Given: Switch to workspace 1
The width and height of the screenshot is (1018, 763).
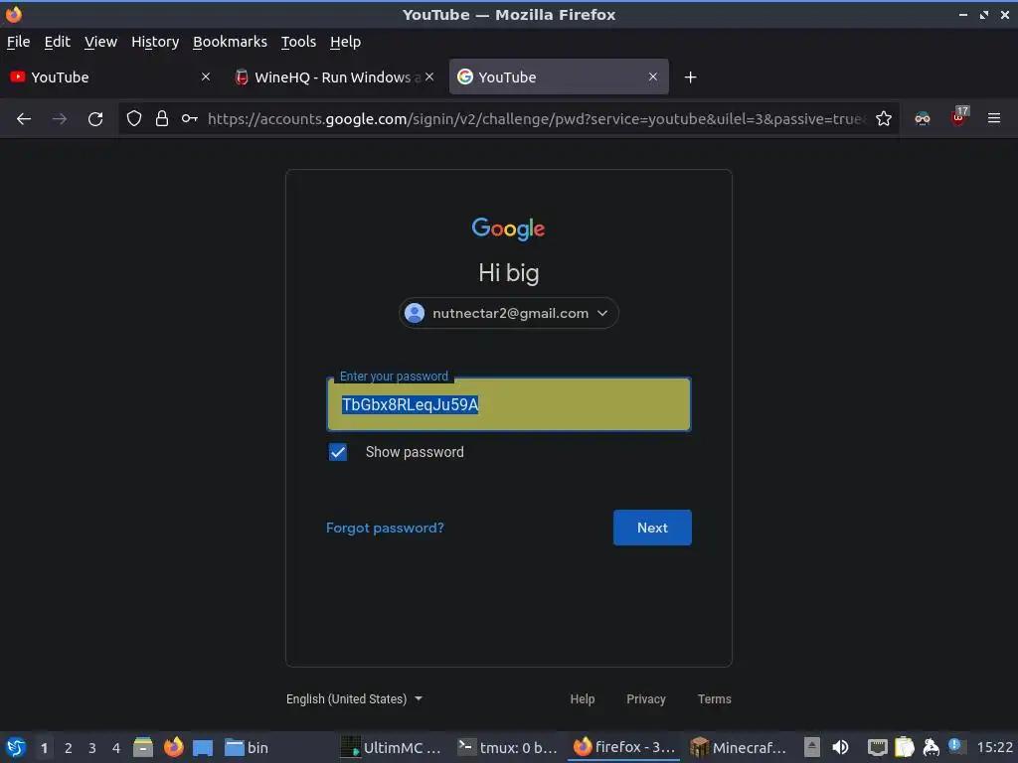Looking at the screenshot, I should (44, 747).
